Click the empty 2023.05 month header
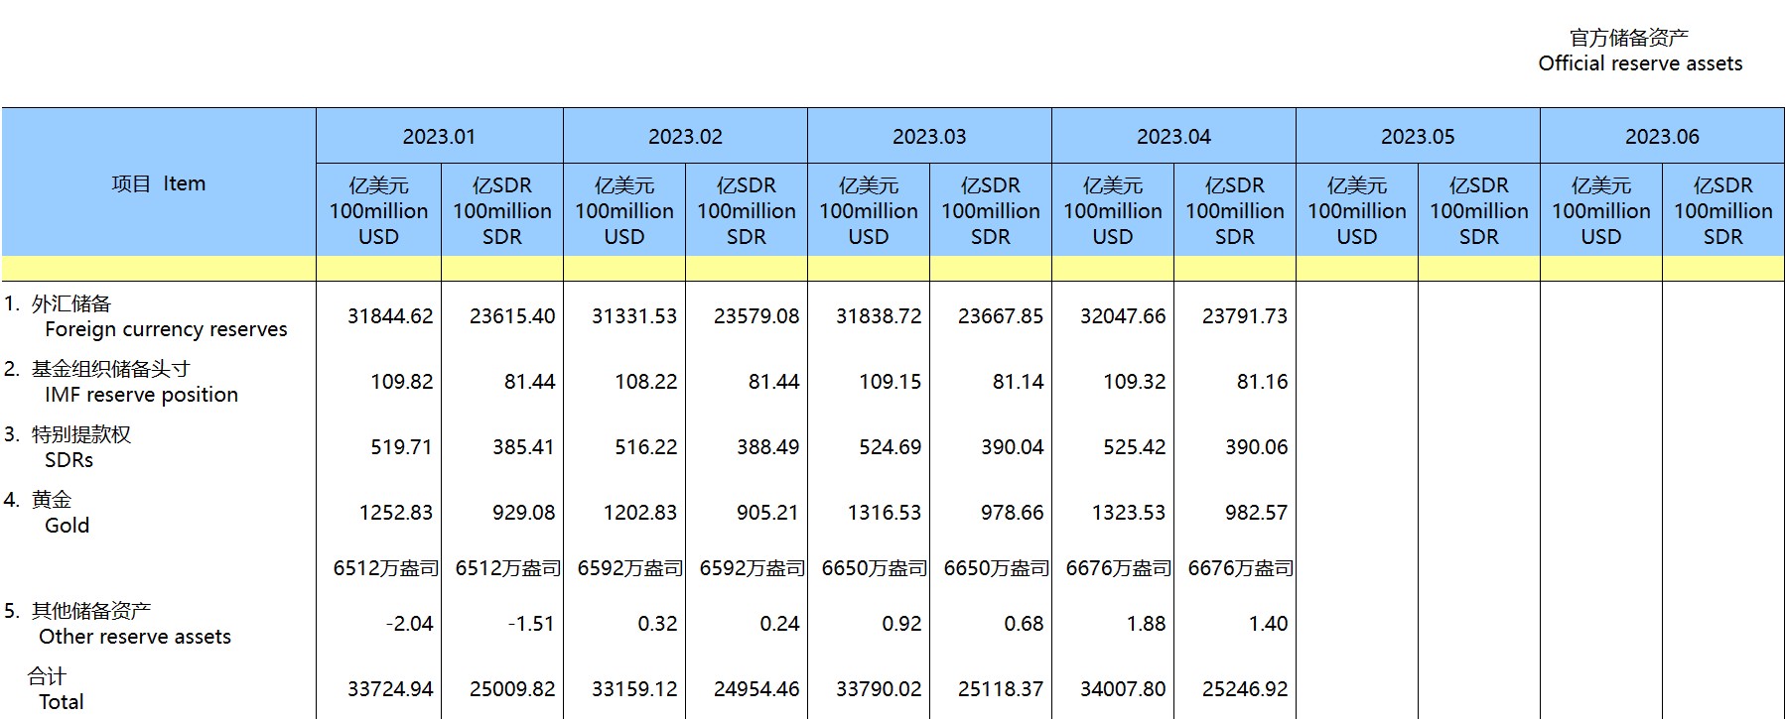This screenshot has height=719, width=1785. 1418,137
